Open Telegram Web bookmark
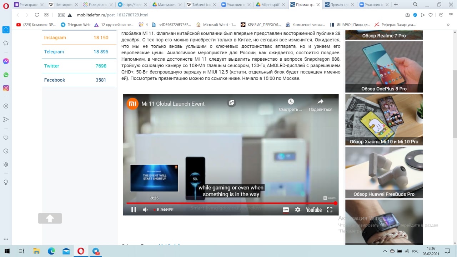 (76, 25)
